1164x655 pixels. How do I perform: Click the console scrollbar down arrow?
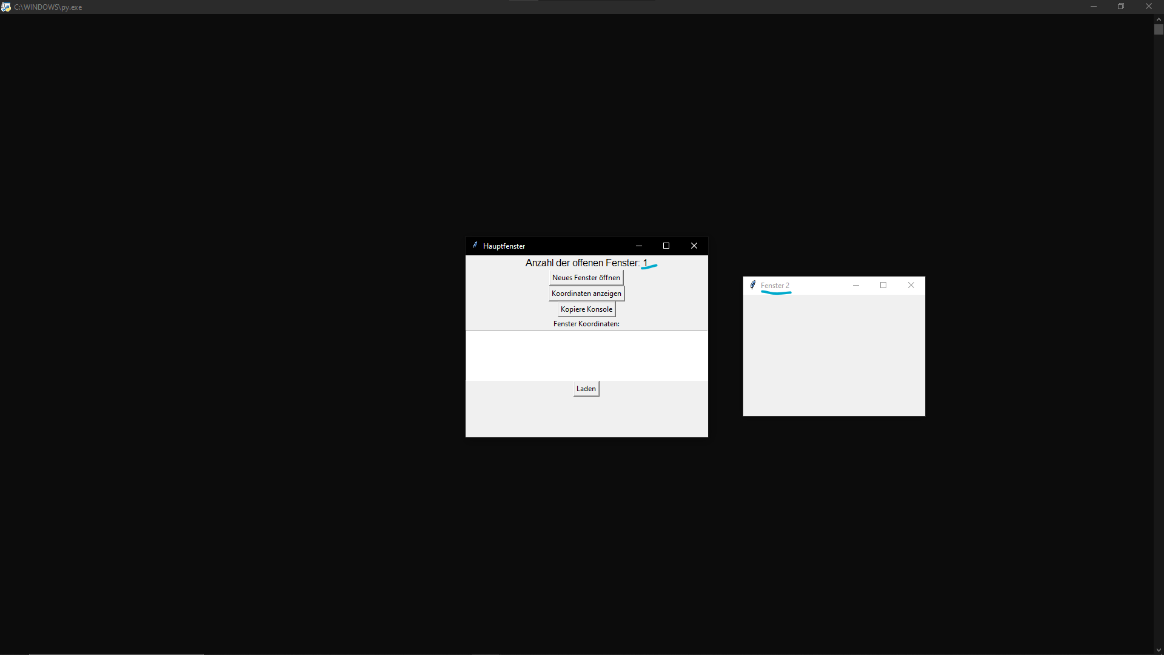tap(1159, 650)
